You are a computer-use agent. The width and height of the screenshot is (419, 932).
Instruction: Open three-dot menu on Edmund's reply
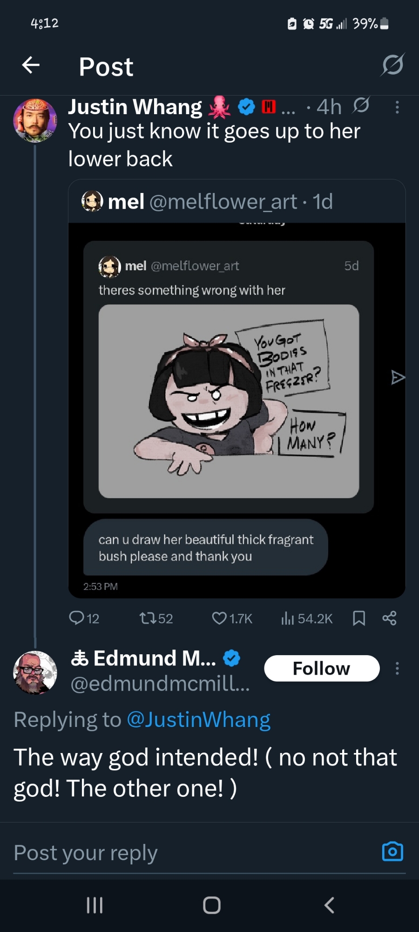tap(397, 669)
